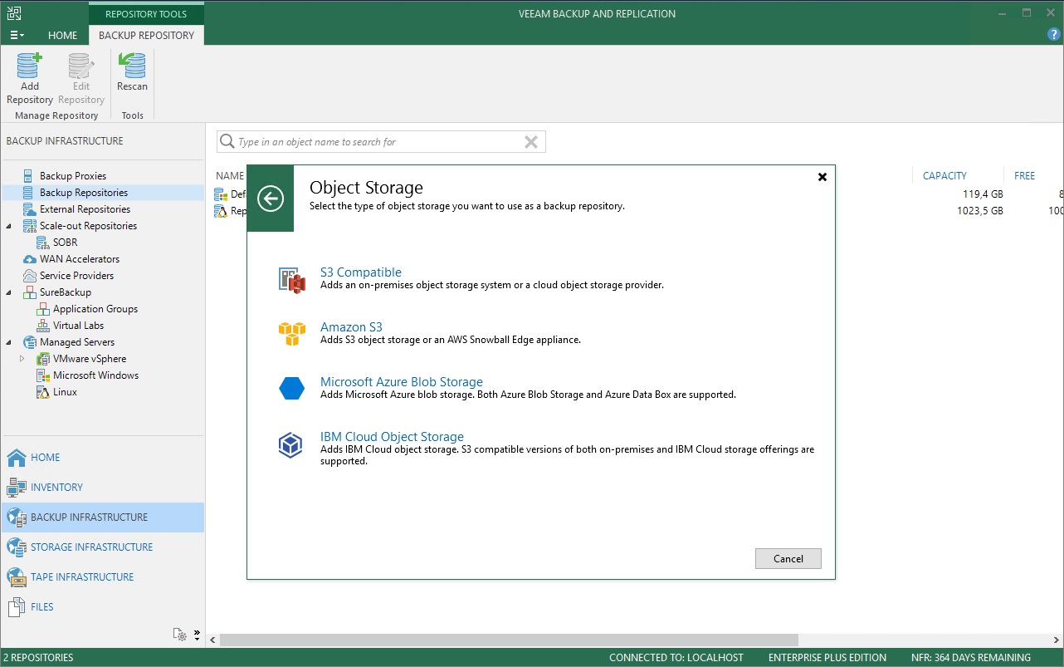Click the IBM Cloud Object Storage cube icon
Viewport: 1064px width, 667px height.
tap(291, 444)
